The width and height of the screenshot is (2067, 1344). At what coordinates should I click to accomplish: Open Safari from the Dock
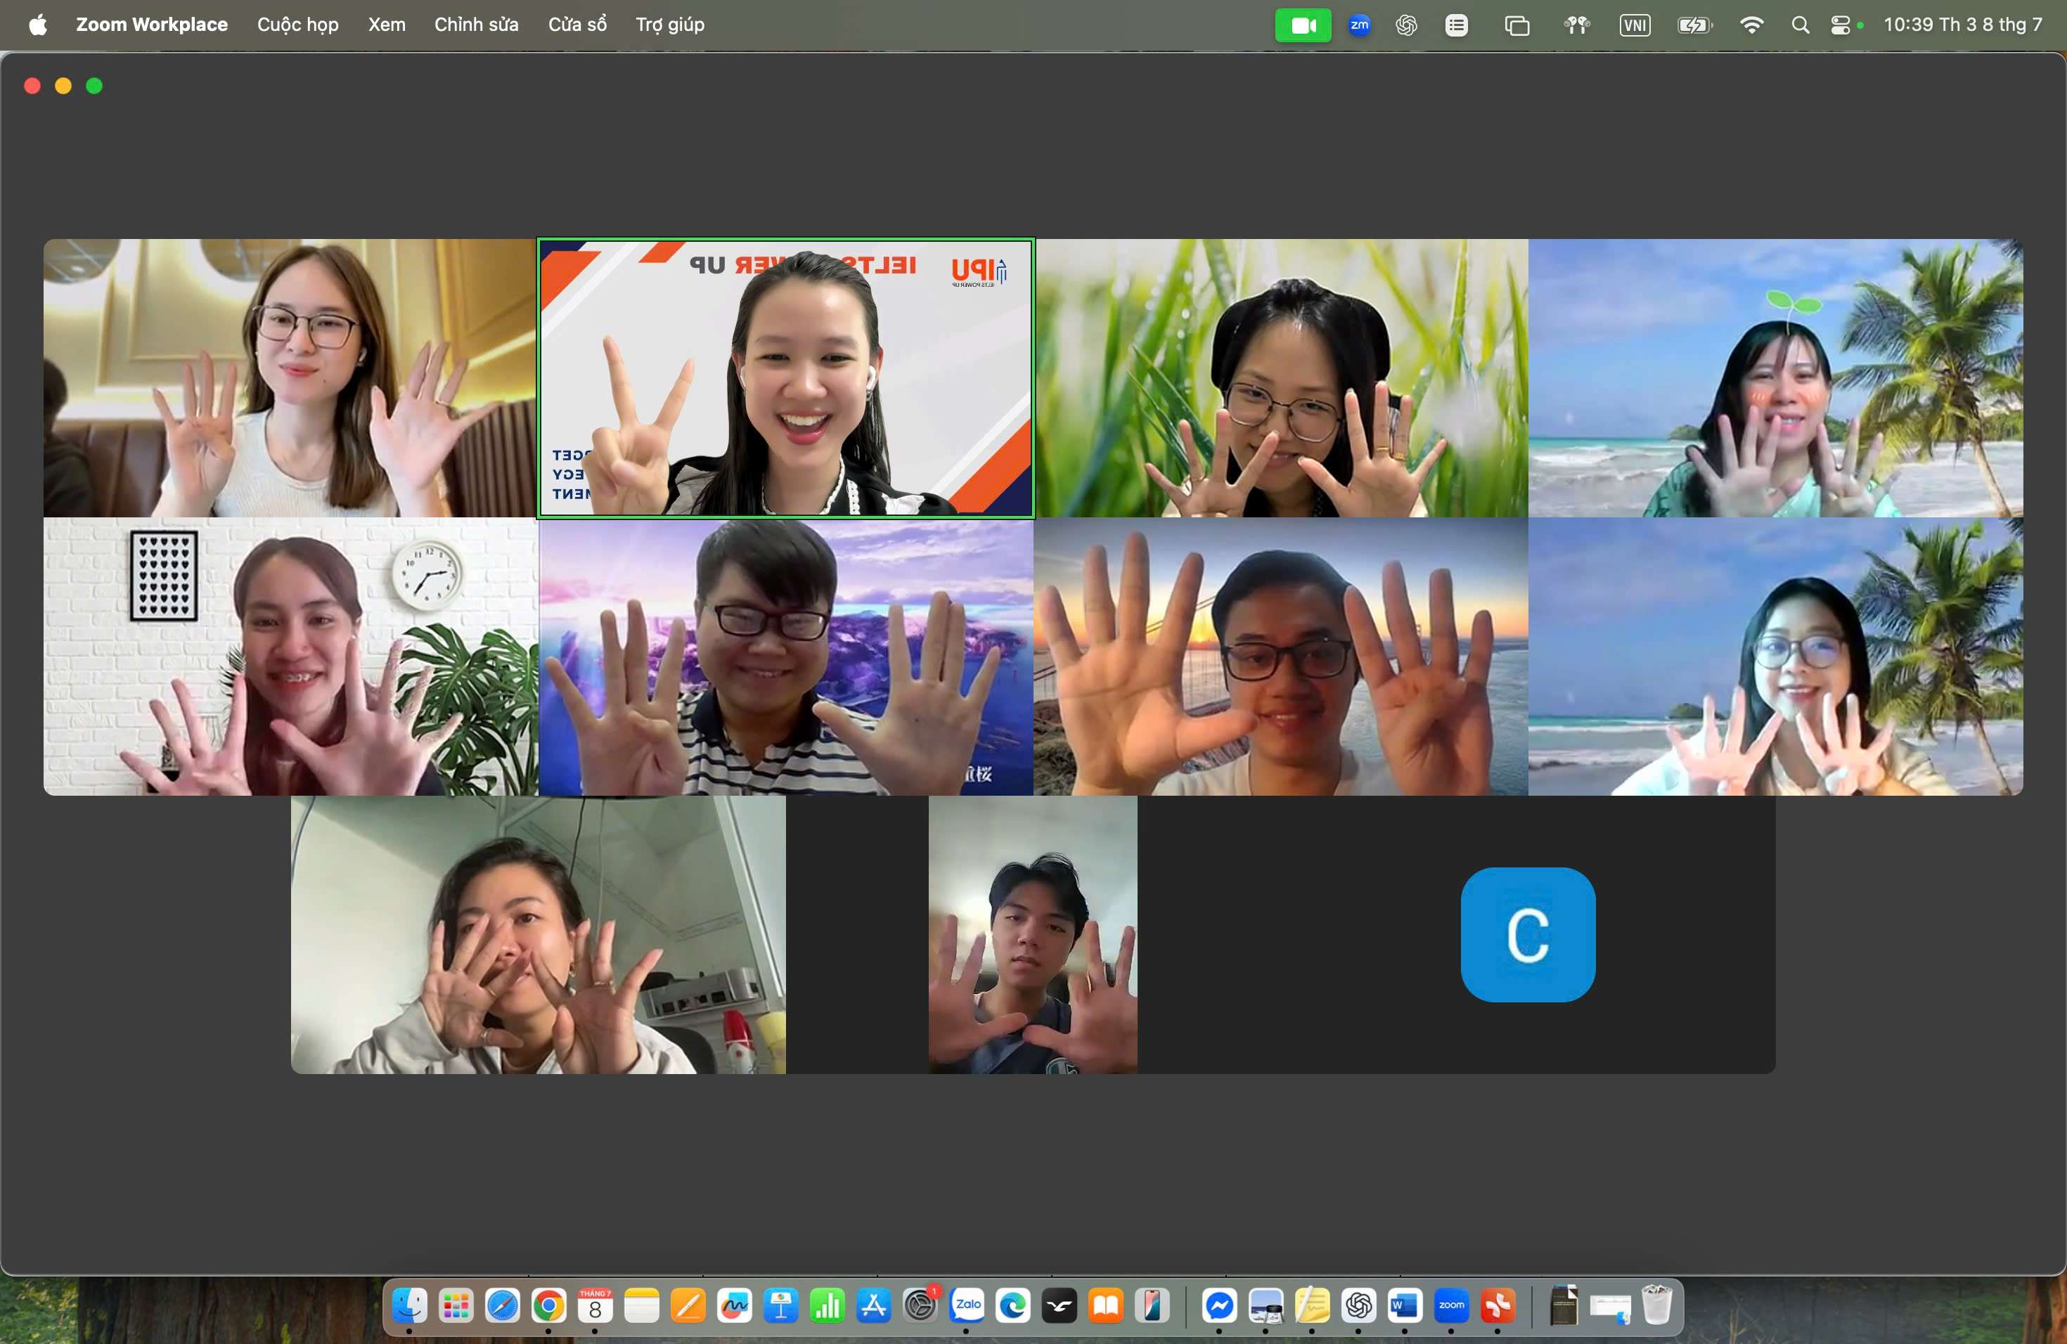(x=502, y=1306)
